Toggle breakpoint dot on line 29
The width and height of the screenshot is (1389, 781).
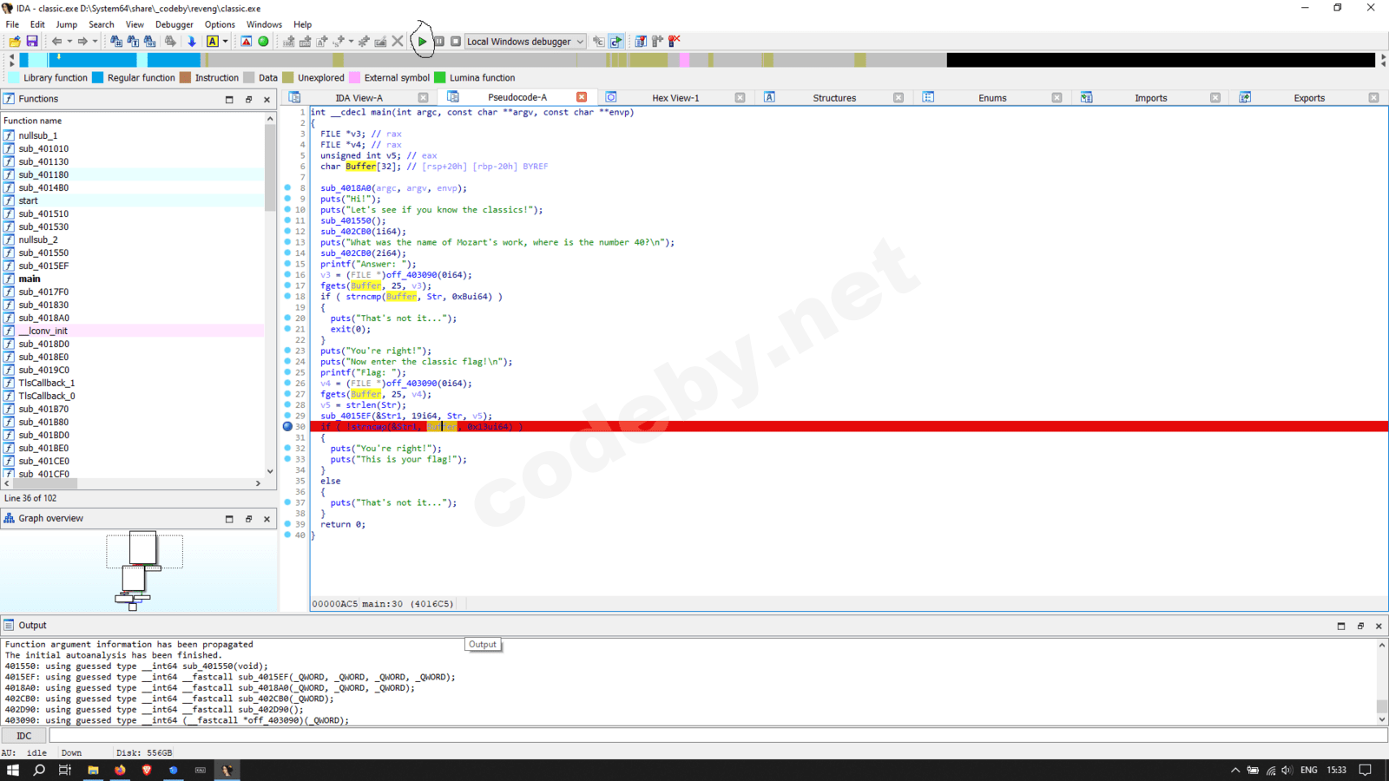click(x=287, y=416)
